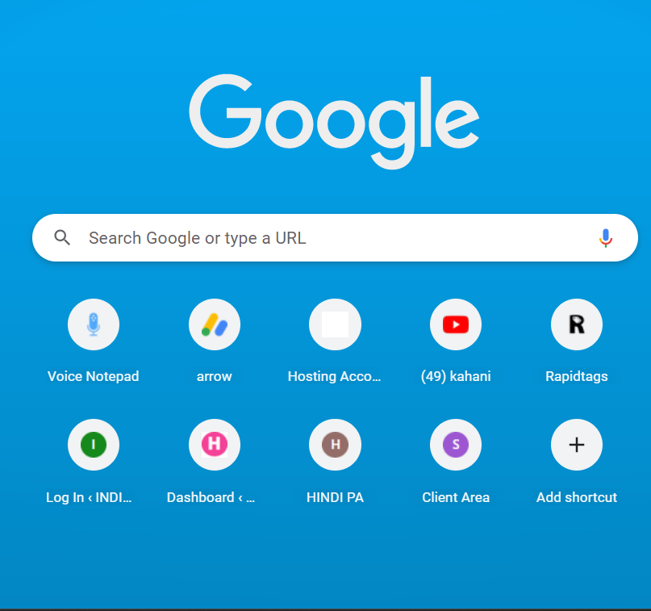Open the brown H HINDI PA shortcut

pyautogui.click(x=335, y=445)
